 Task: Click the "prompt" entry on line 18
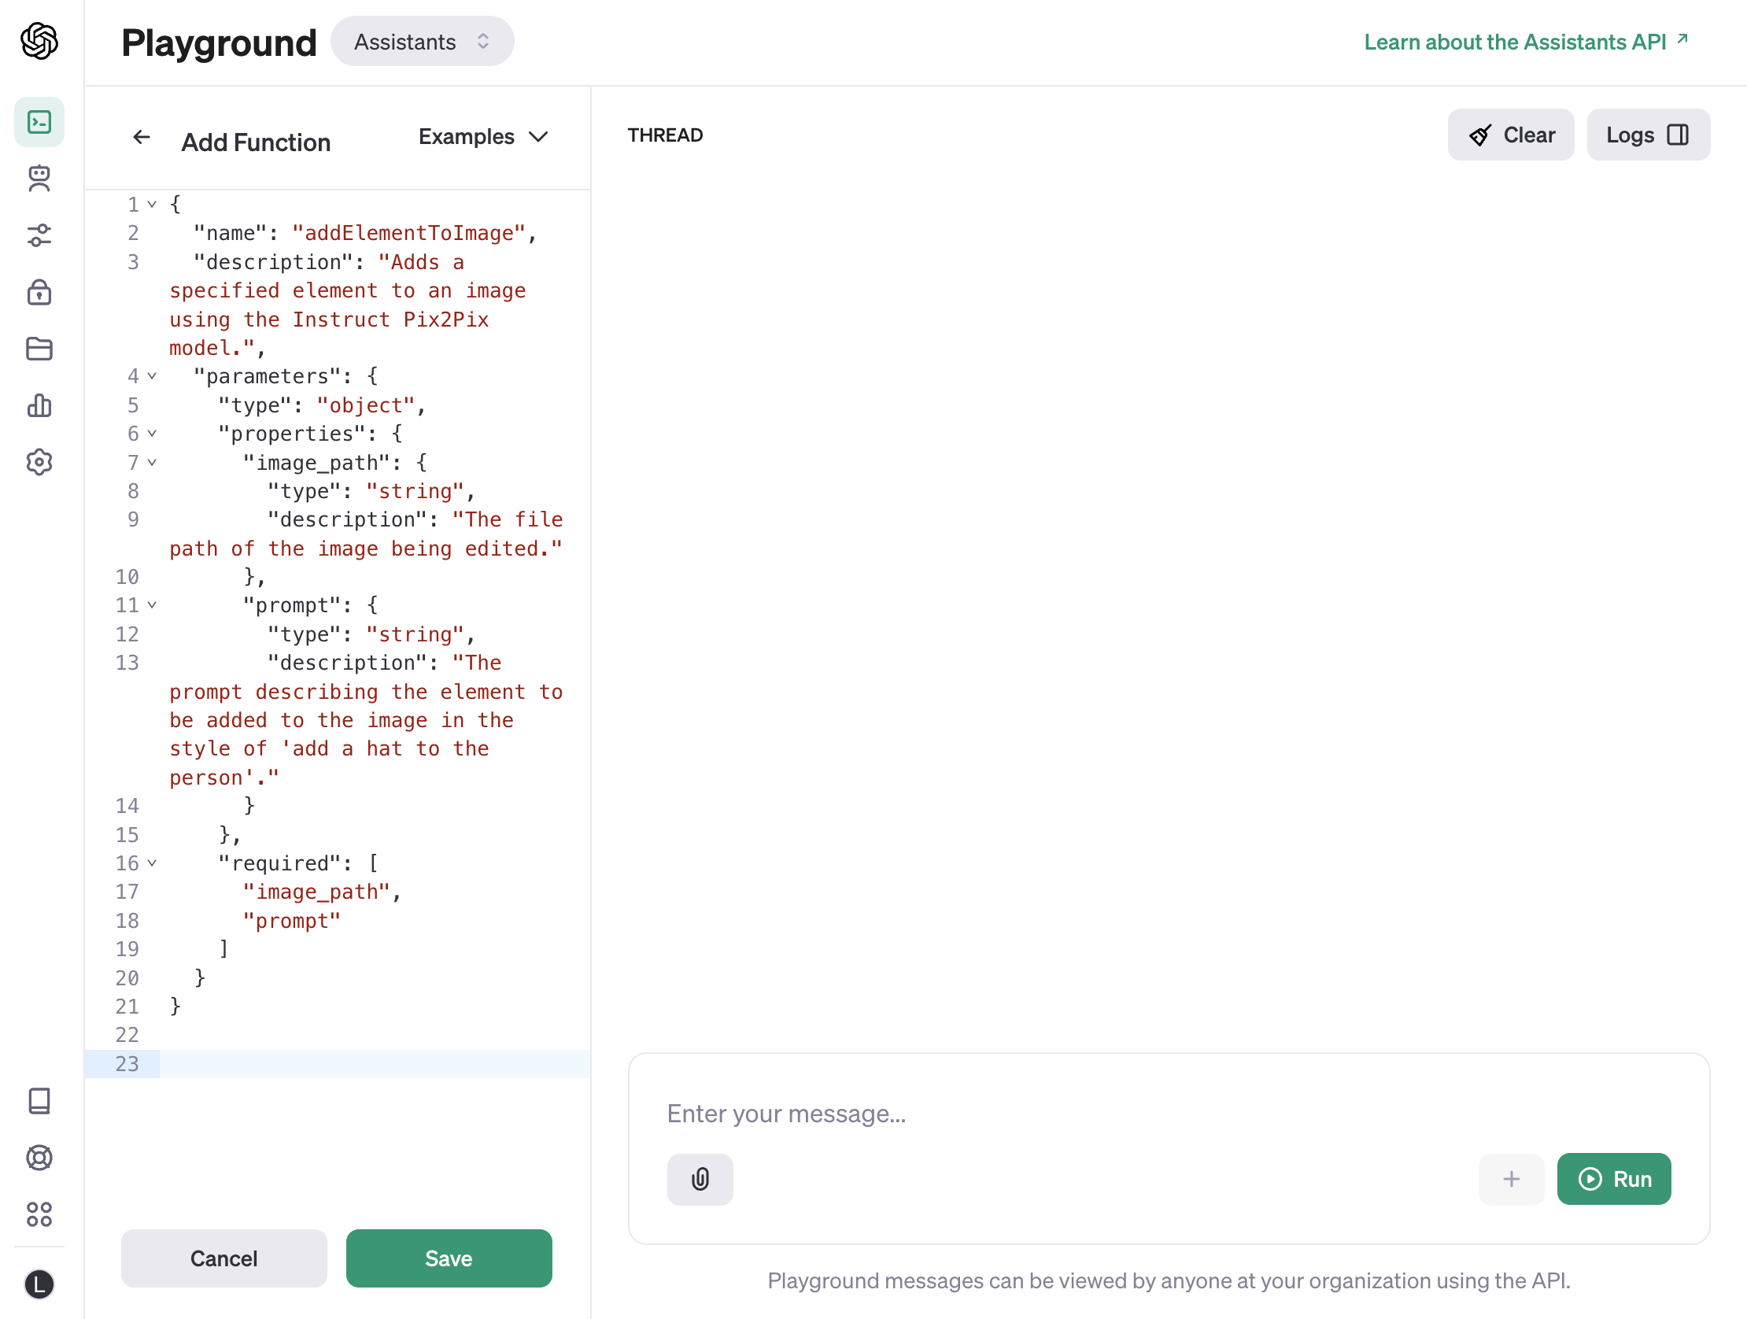pyautogui.click(x=292, y=921)
